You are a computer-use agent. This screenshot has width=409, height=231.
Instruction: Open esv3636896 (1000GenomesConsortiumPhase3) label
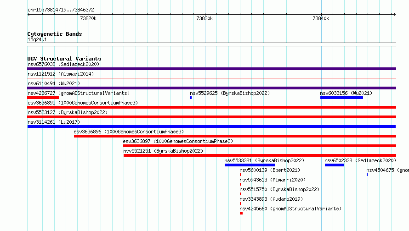point(129,132)
